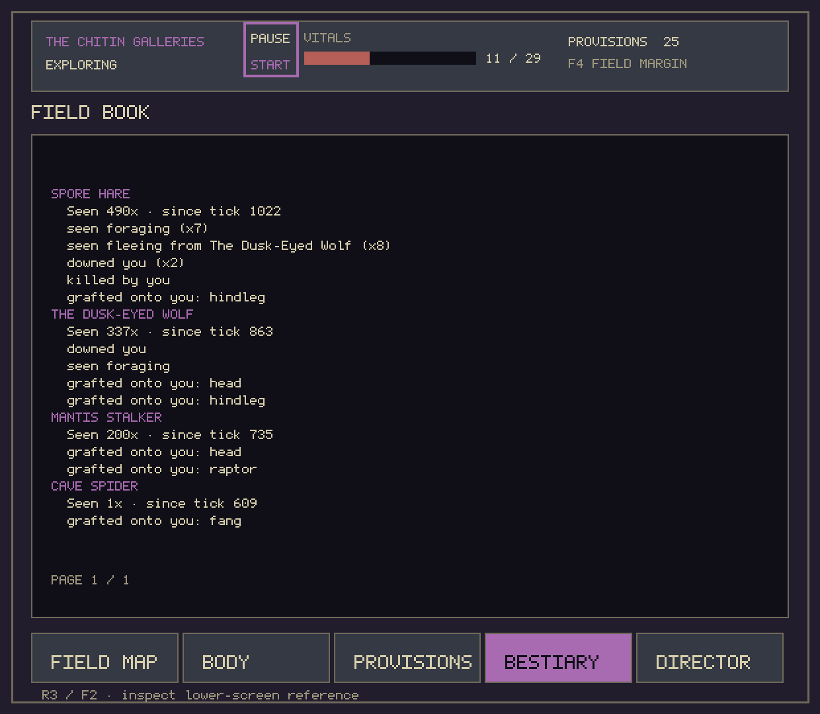This screenshot has height=714, width=820.
Task: Click 'Seen 200x · since tick 735' line
Action: [x=170, y=434]
